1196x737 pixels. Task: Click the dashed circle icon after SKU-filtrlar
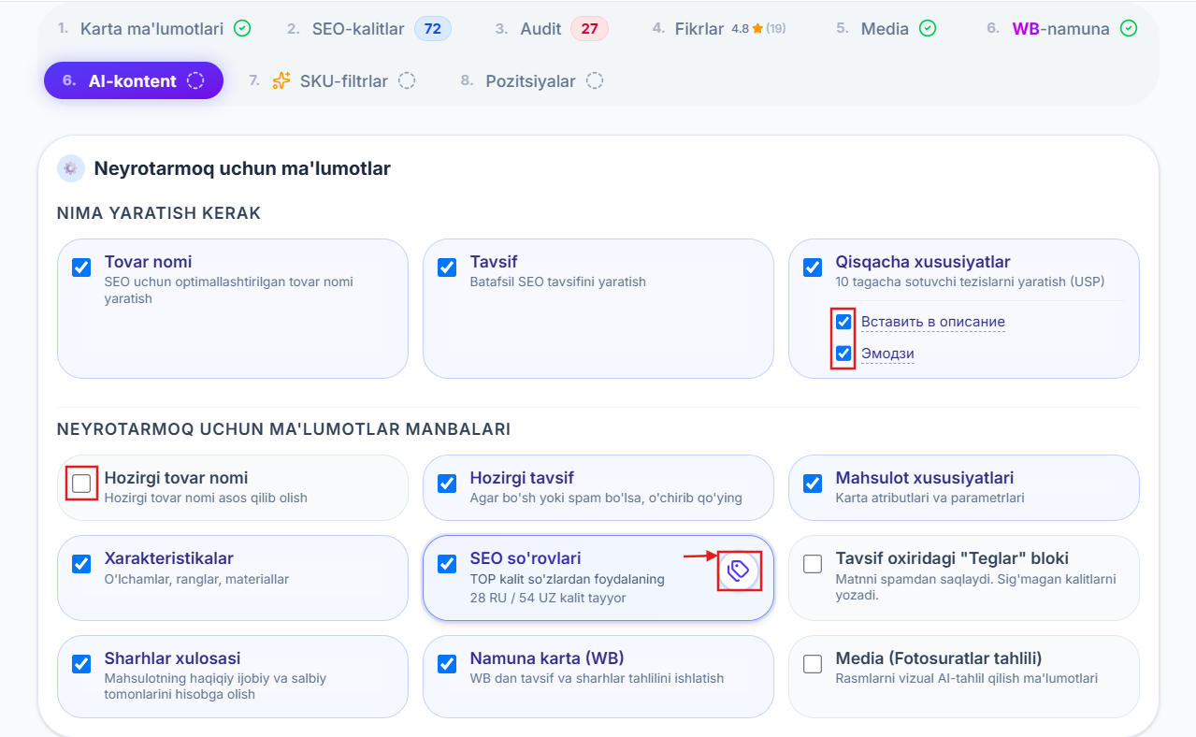click(407, 81)
